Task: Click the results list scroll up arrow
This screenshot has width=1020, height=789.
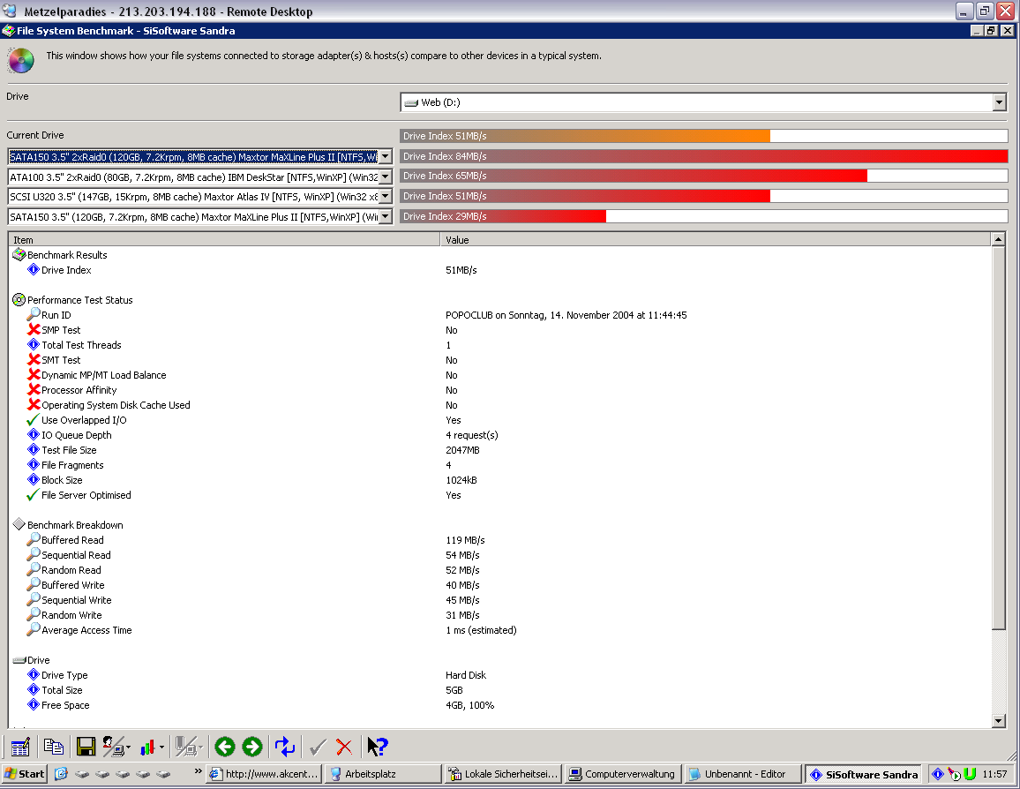Action: tap(999, 239)
